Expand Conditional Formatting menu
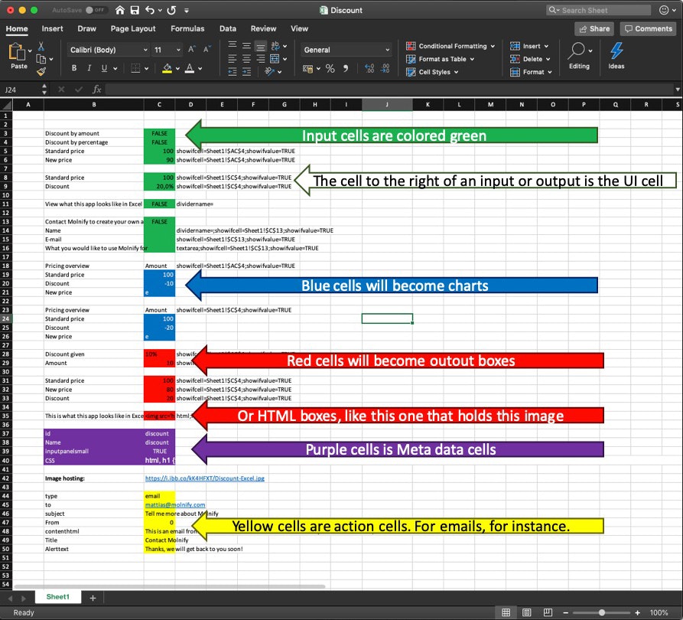The image size is (683, 620). [450, 46]
